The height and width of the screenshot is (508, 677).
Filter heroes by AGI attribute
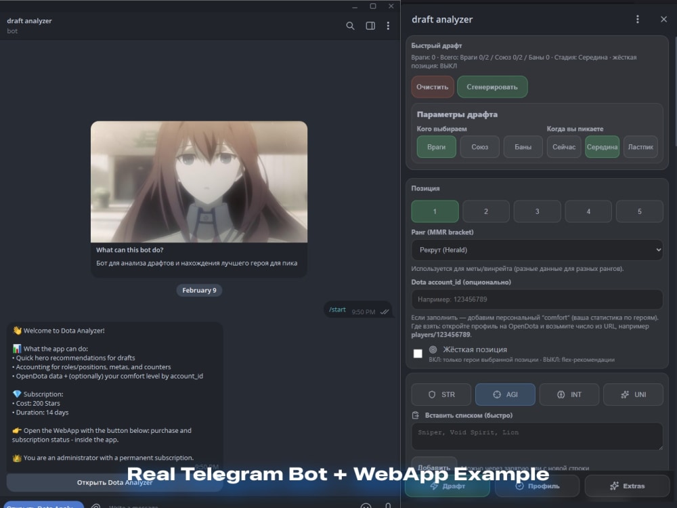[x=505, y=394]
